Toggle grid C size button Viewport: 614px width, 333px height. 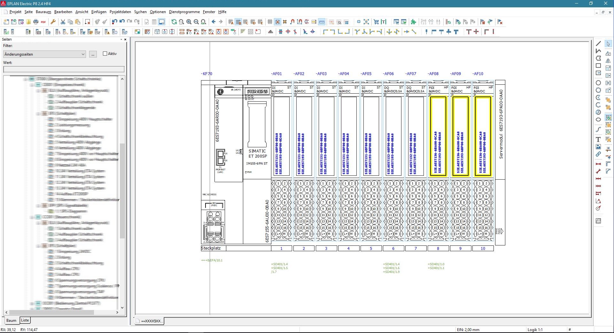(245, 22)
